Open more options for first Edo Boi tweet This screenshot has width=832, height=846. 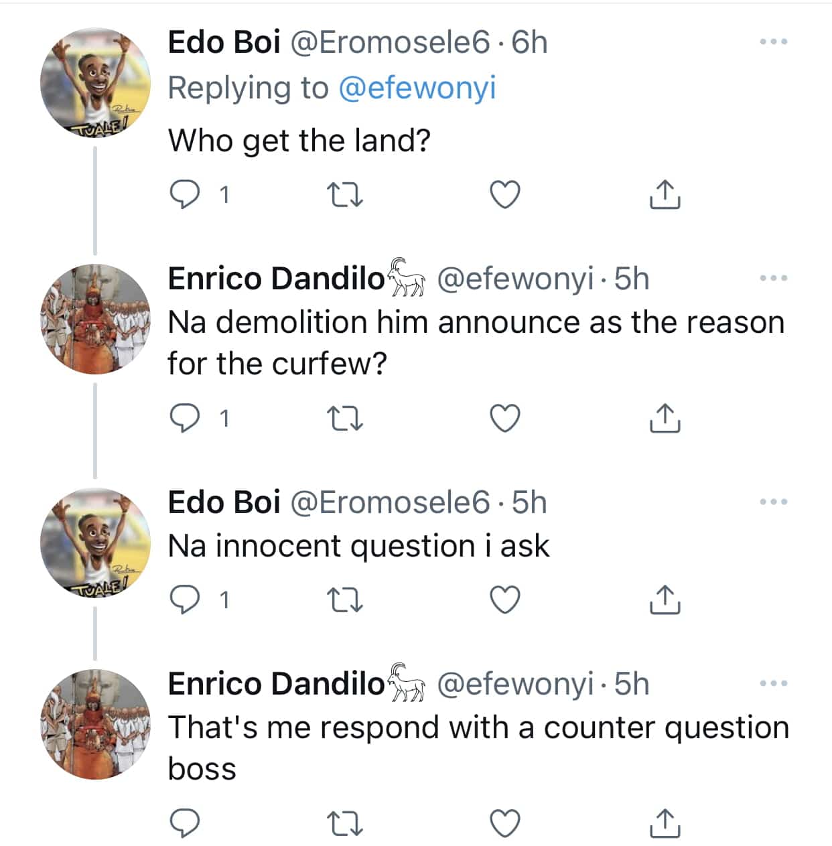(x=774, y=42)
